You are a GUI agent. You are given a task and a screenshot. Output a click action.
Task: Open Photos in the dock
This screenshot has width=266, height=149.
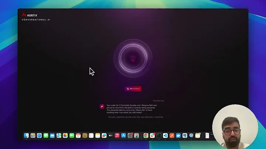point(65,135)
